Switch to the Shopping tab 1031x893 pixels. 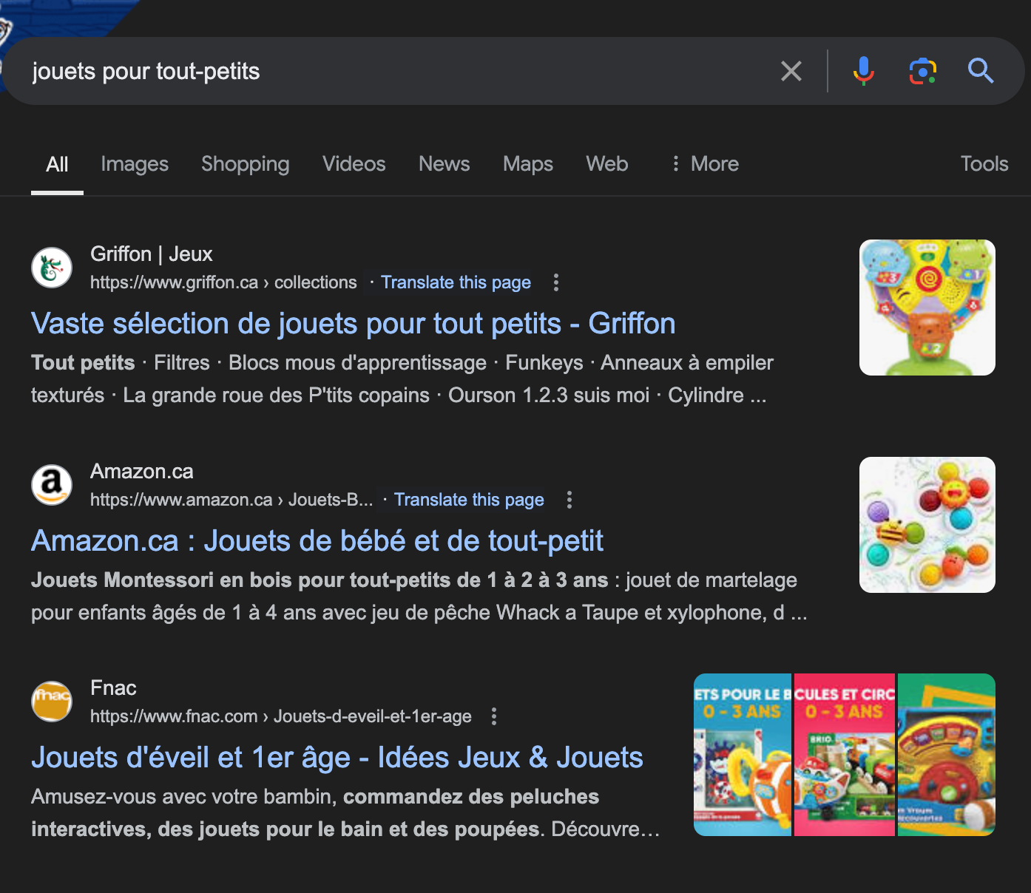click(x=245, y=163)
